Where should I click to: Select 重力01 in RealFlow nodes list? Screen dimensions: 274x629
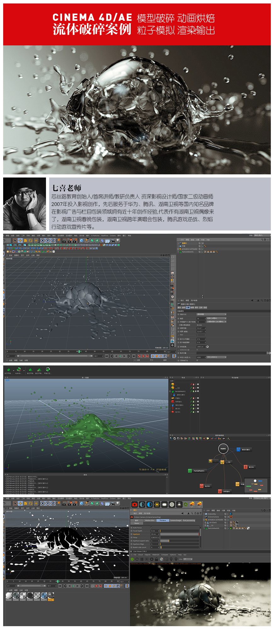tap(178, 409)
